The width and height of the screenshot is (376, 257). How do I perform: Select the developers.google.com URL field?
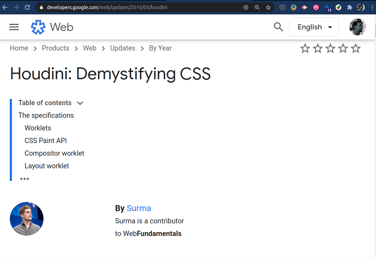[x=107, y=7]
